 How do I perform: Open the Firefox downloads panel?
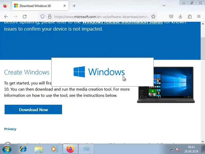tap(180, 16)
